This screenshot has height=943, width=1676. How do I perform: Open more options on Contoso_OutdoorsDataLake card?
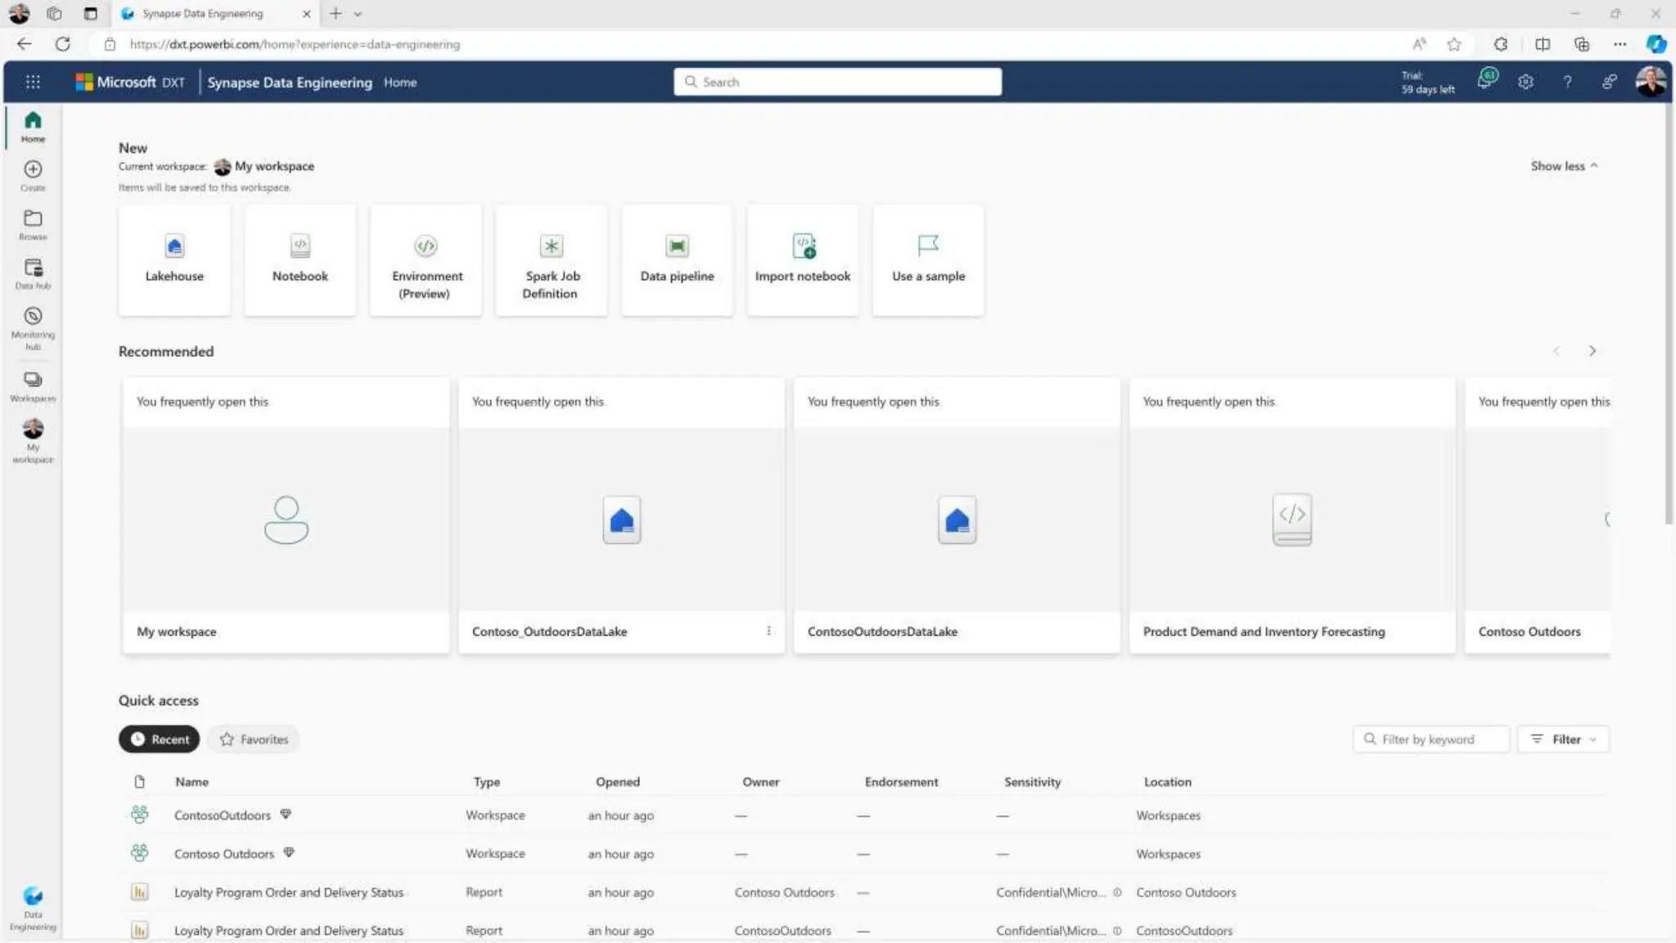pyautogui.click(x=768, y=631)
